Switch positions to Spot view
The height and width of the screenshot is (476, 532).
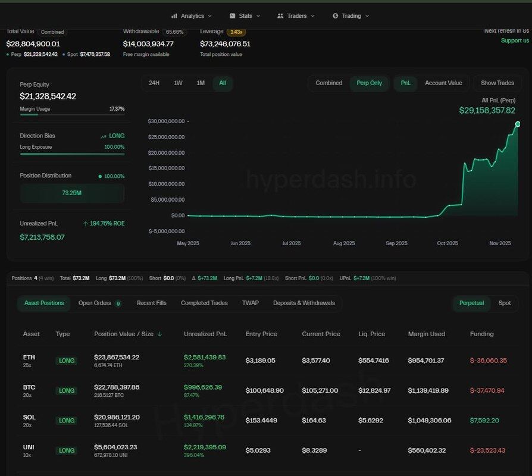[504, 303]
